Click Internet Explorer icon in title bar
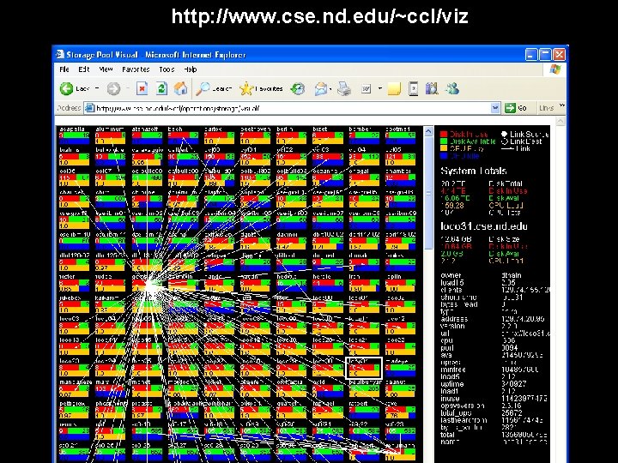 (60, 54)
